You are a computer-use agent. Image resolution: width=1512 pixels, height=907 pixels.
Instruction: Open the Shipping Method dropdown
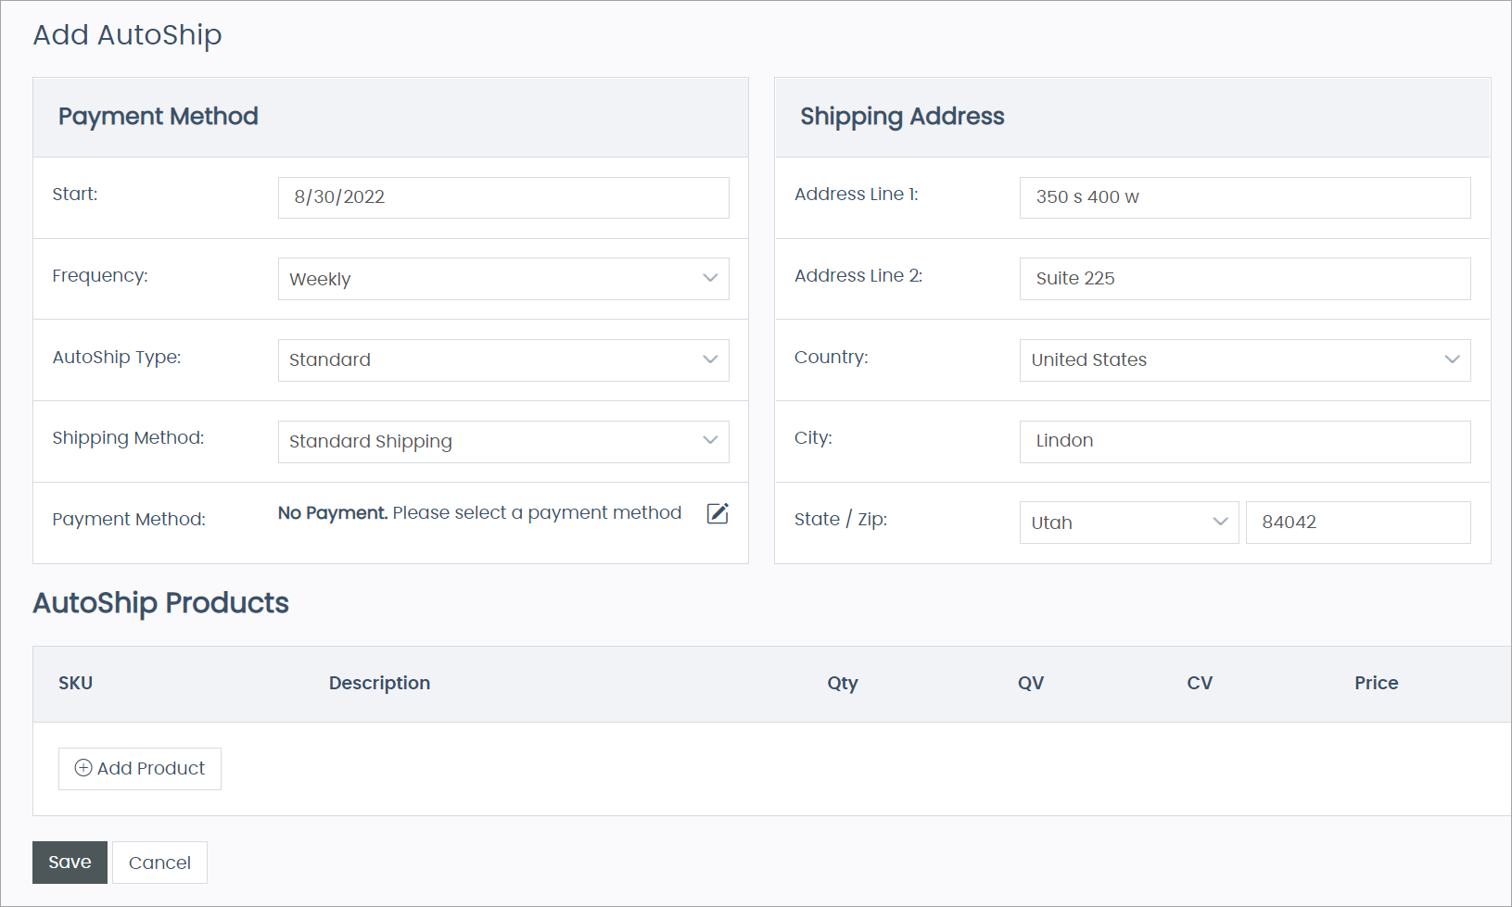[x=502, y=442]
